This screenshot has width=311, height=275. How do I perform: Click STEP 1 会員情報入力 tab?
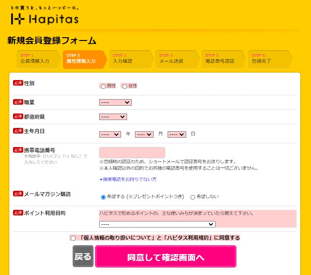pos(38,59)
